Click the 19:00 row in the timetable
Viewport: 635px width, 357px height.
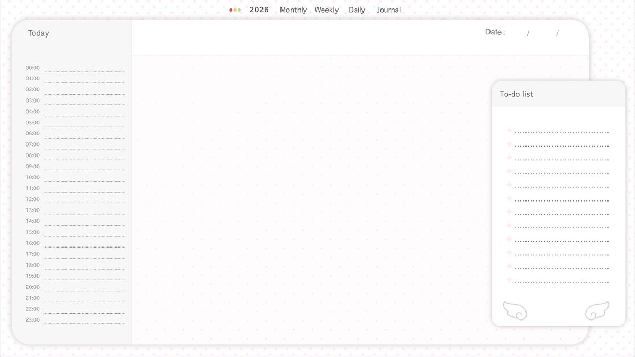tap(75, 277)
